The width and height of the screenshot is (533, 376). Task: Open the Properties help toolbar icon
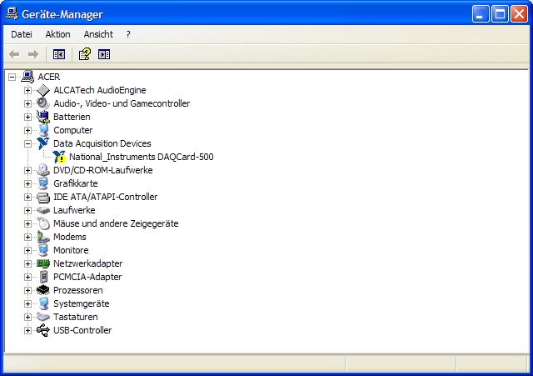tap(85, 54)
